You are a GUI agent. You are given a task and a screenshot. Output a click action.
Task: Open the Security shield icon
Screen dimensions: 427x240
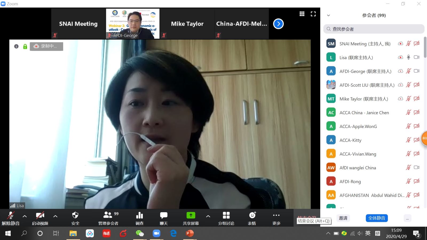pyautogui.click(x=75, y=215)
